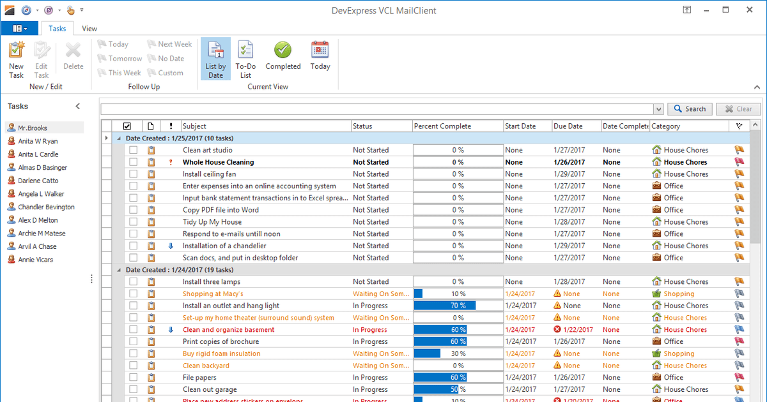The width and height of the screenshot is (767, 402).
Task: Click the flag for Clean art studio
Action: pos(740,150)
